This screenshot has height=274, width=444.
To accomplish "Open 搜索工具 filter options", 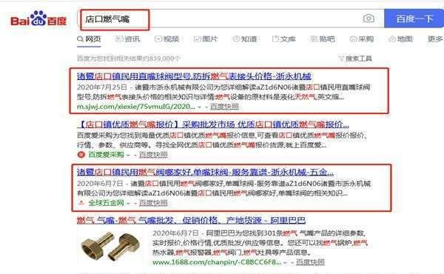I will (x=355, y=59).
